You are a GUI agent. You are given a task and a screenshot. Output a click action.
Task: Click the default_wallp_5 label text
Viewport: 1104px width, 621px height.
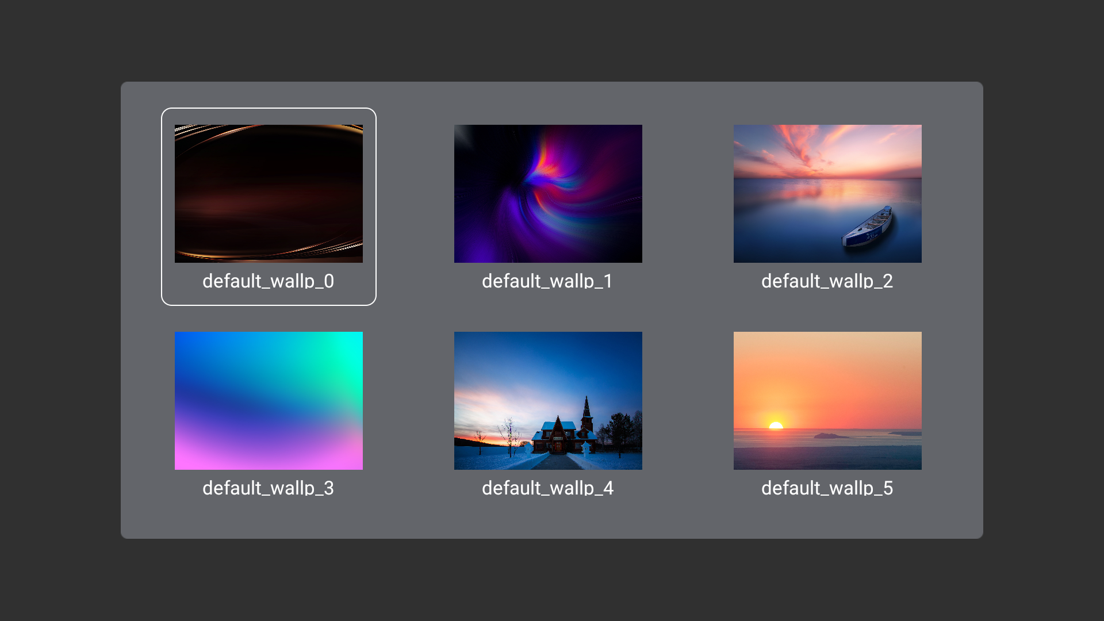(x=827, y=487)
